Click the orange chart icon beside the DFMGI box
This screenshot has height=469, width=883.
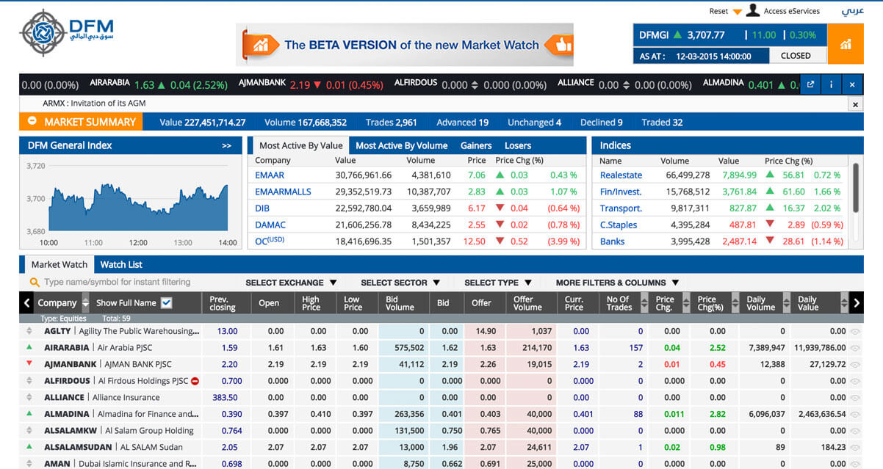tap(844, 43)
